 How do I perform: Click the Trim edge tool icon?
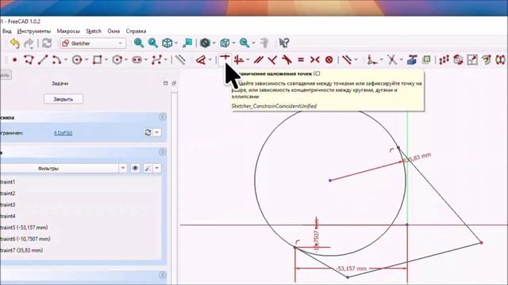tap(391, 60)
